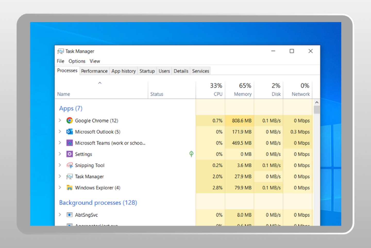Expand the AbtSngSvc background process
The image size is (371, 248).
coord(60,215)
